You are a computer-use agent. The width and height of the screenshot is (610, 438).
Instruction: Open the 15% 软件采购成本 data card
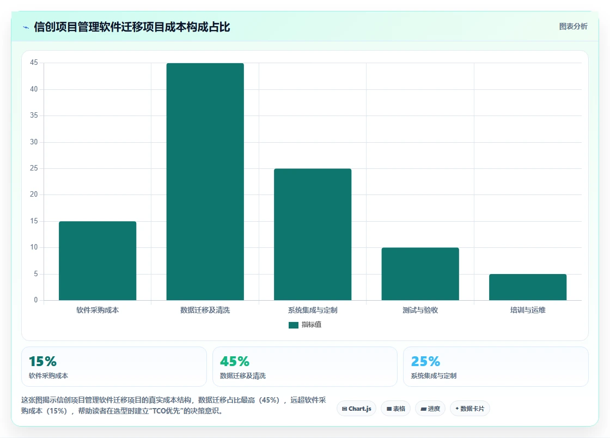[x=114, y=367]
